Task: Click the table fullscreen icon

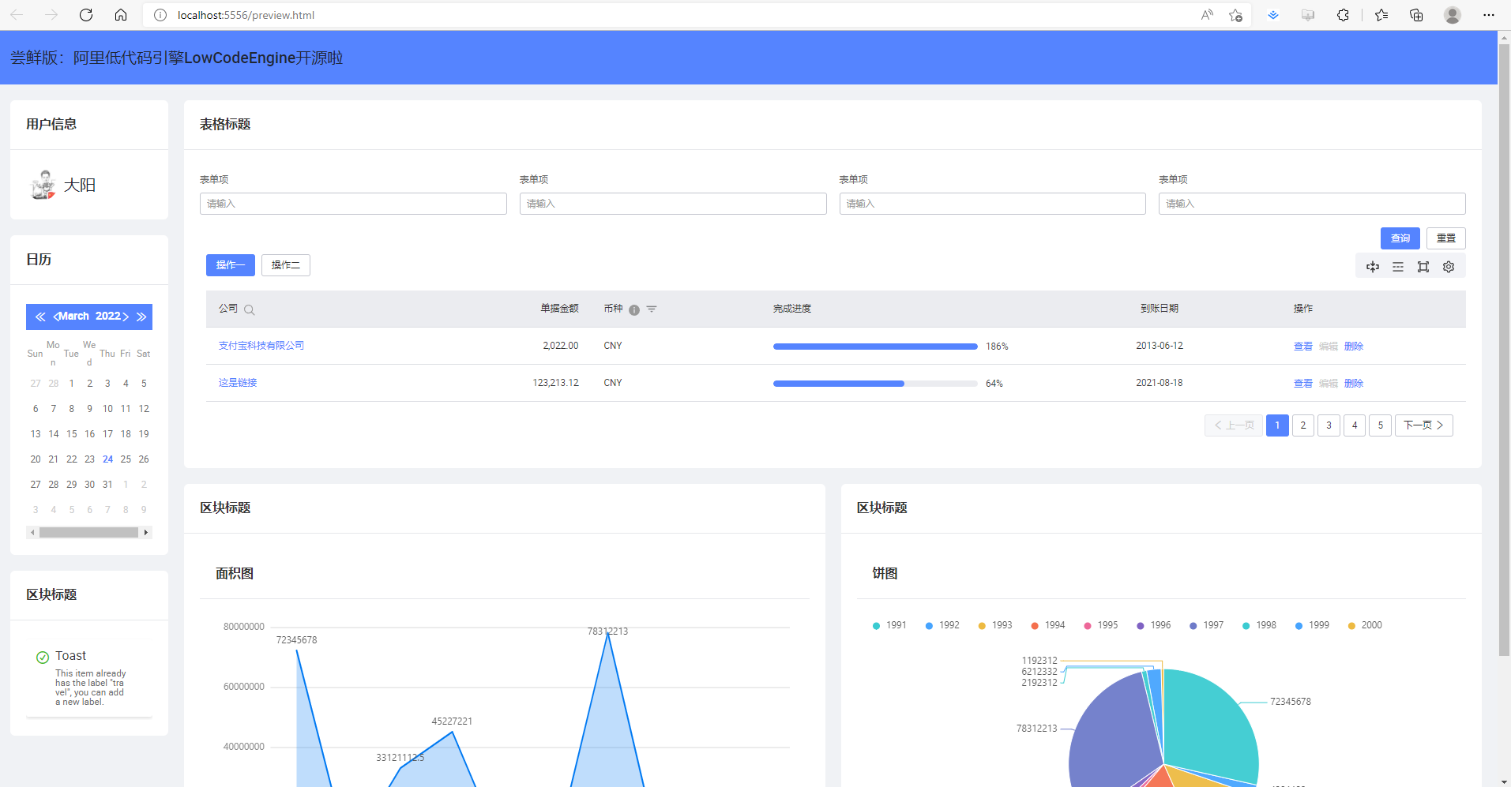Action: click(x=1423, y=267)
